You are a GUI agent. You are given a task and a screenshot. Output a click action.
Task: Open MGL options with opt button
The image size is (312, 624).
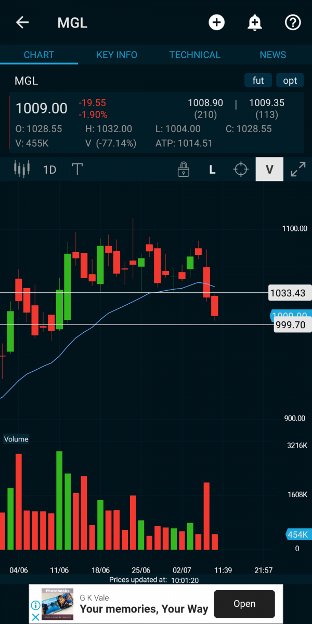(x=290, y=80)
